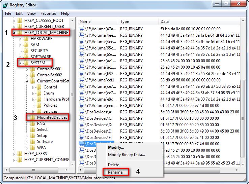Select the Software key under SYSTEM
The image size is (249, 184).
tap(45, 142)
